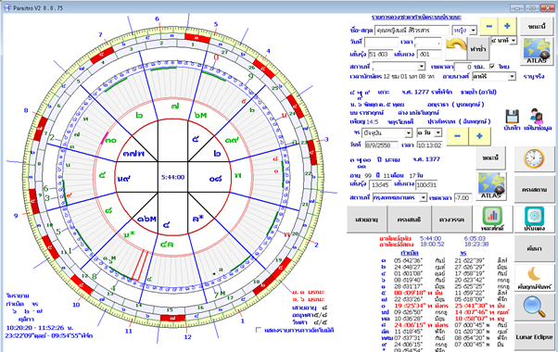Click the two-people add data icon

coord(537,117)
